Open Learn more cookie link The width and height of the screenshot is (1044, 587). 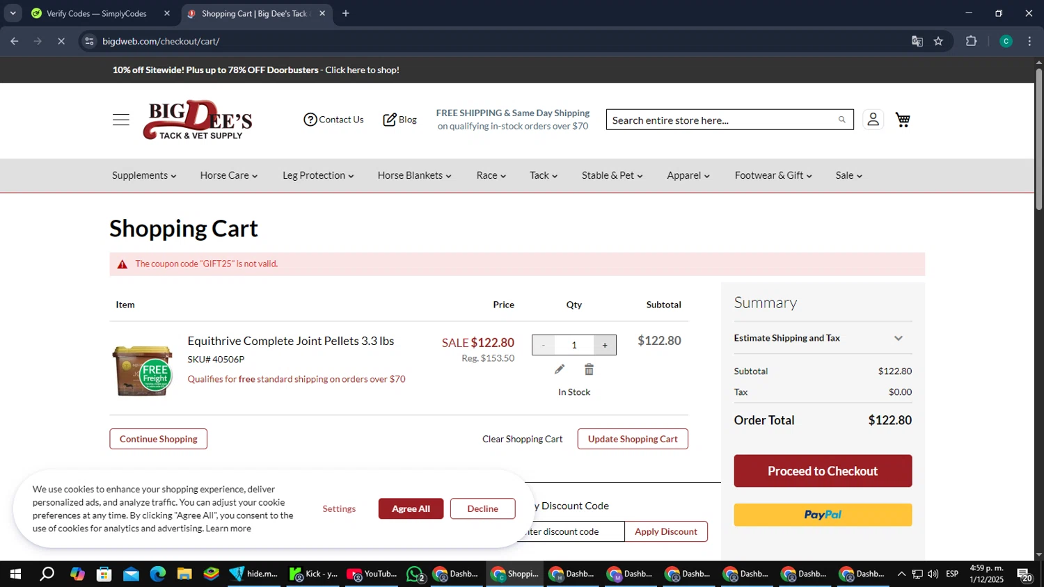(x=228, y=529)
